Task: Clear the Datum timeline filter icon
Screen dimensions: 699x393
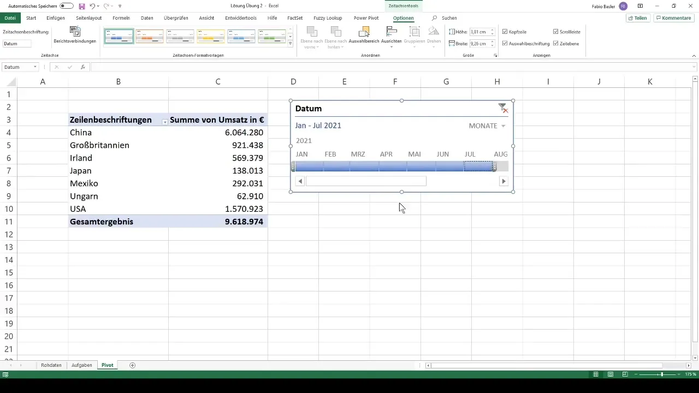Action: (503, 108)
